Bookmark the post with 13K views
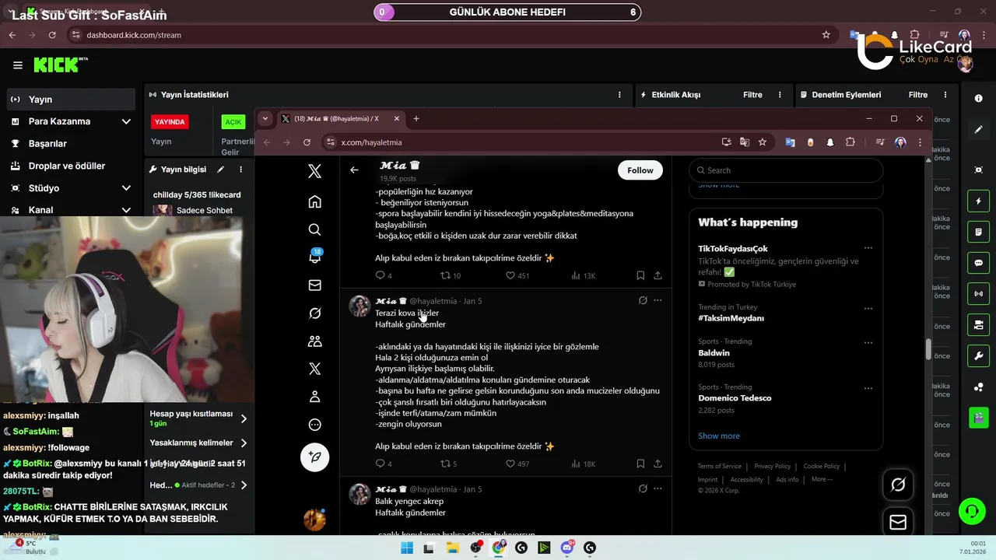996x560 pixels. click(640, 275)
